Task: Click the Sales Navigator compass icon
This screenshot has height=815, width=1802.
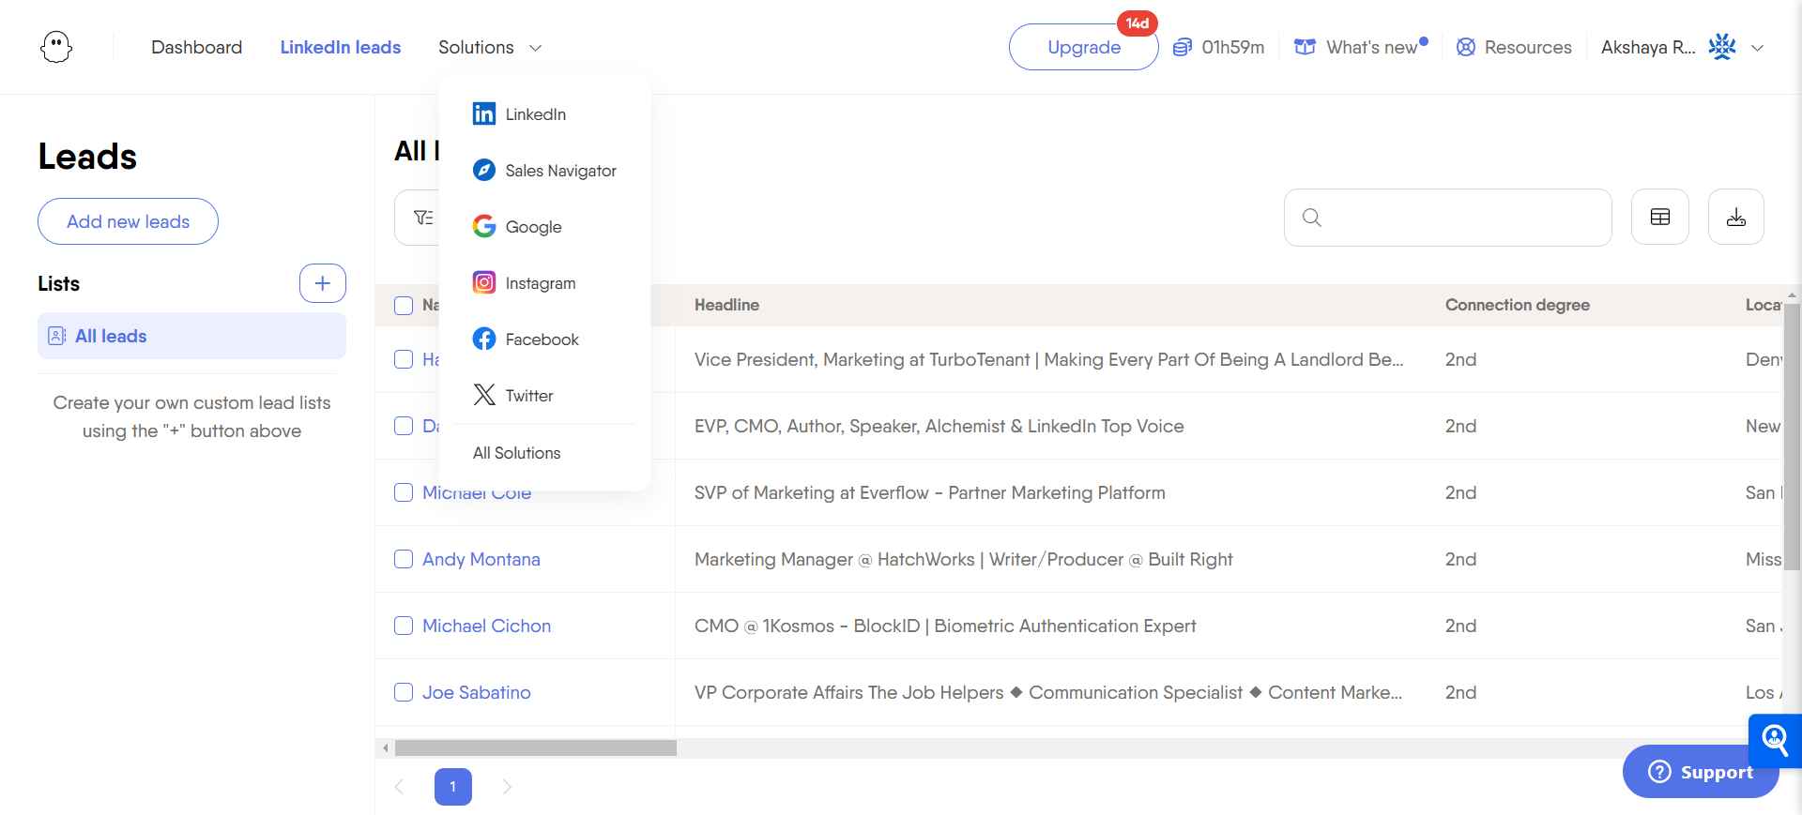Action: tap(484, 170)
